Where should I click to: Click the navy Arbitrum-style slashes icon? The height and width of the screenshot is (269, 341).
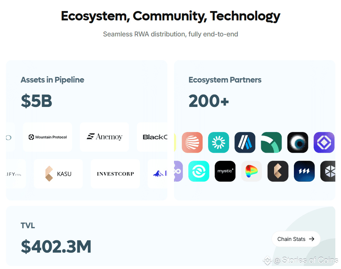pyautogui.click(x=245, y=142)
